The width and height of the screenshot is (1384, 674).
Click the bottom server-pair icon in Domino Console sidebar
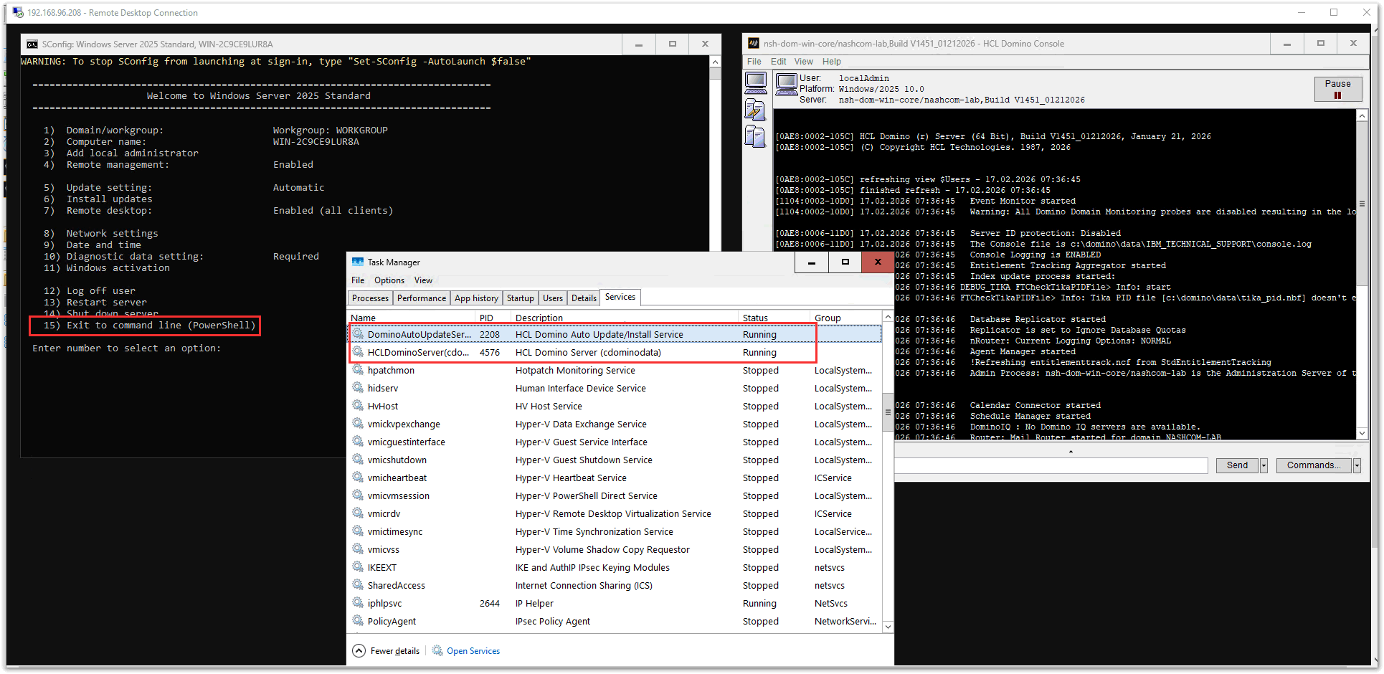pos(756,136)
